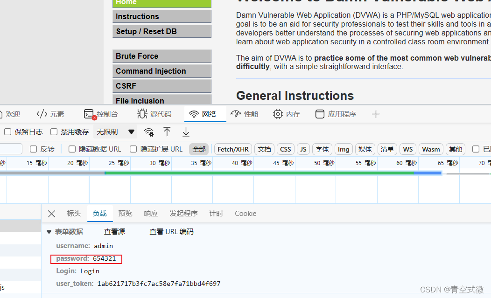Click the export HAR download arrow
The image size is (491, 298).
pos(186,132)
